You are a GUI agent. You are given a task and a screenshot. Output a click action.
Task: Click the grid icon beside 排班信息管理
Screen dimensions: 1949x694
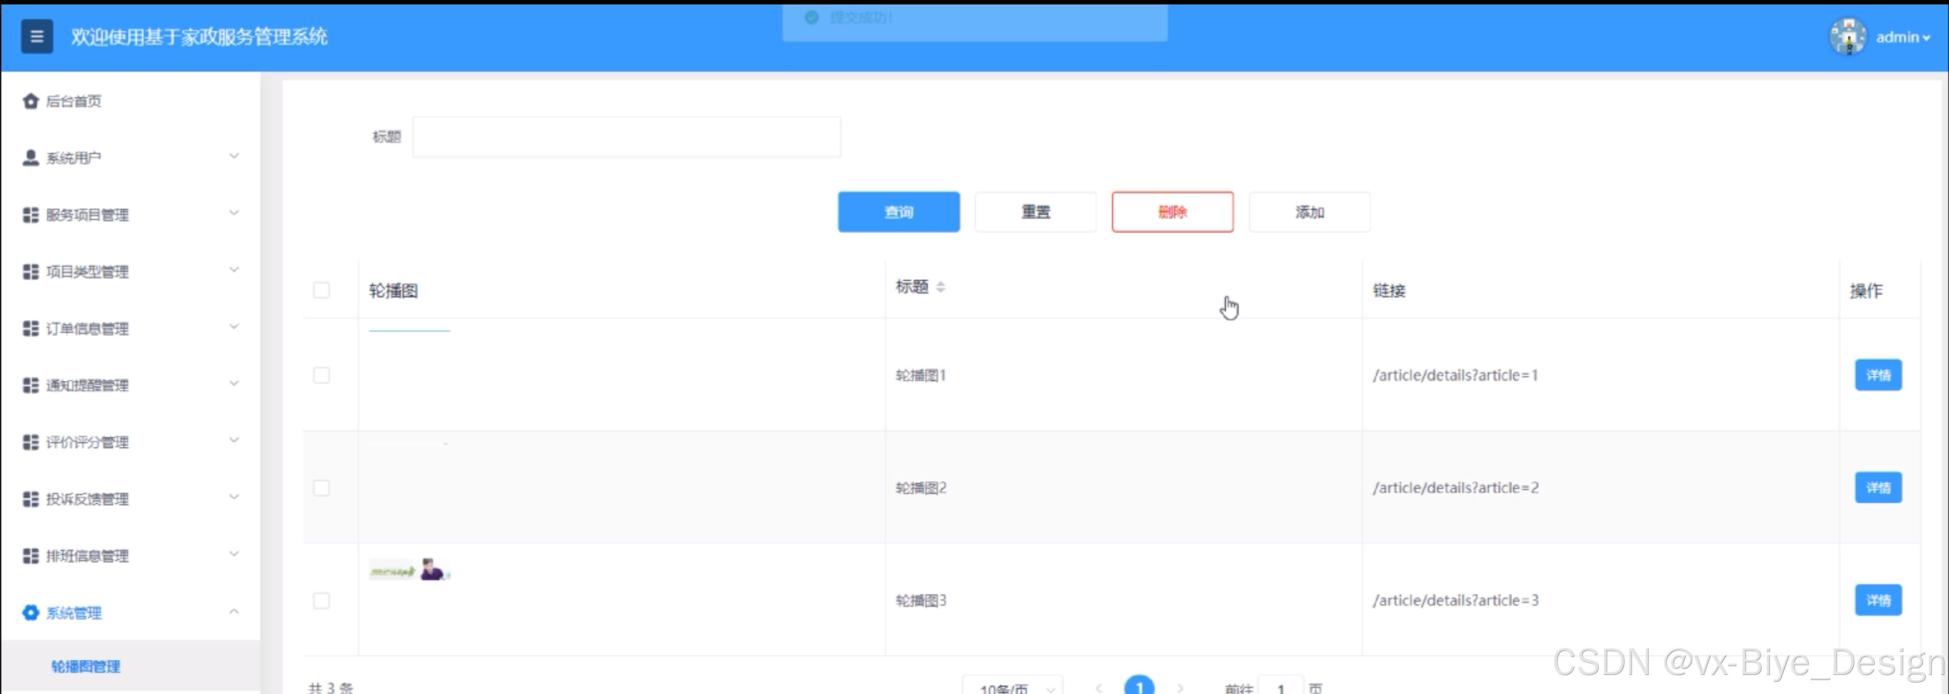[x=30, y=556]
